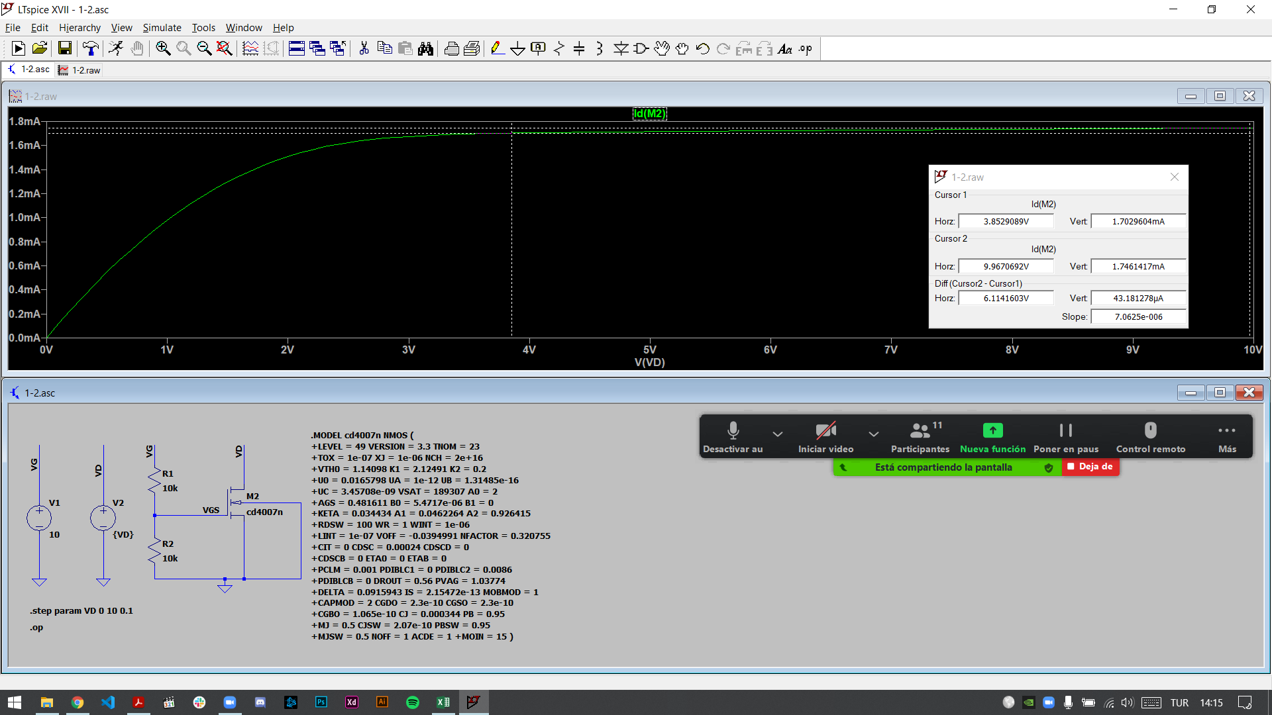Select the Resistor component tool
The width and height of the screenshot is (1272, 715).
pos(558,48)
